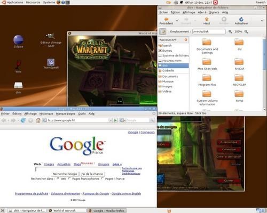Open Outils menu in Firefox
The image size is (267, 213).
pos(82,113)
